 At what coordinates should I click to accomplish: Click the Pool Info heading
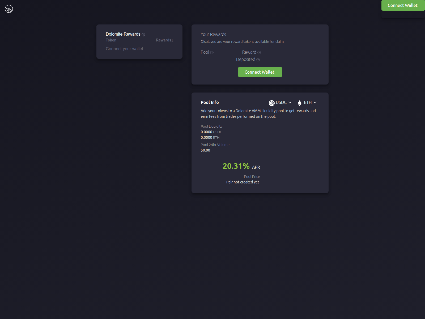tap(210, 102)
